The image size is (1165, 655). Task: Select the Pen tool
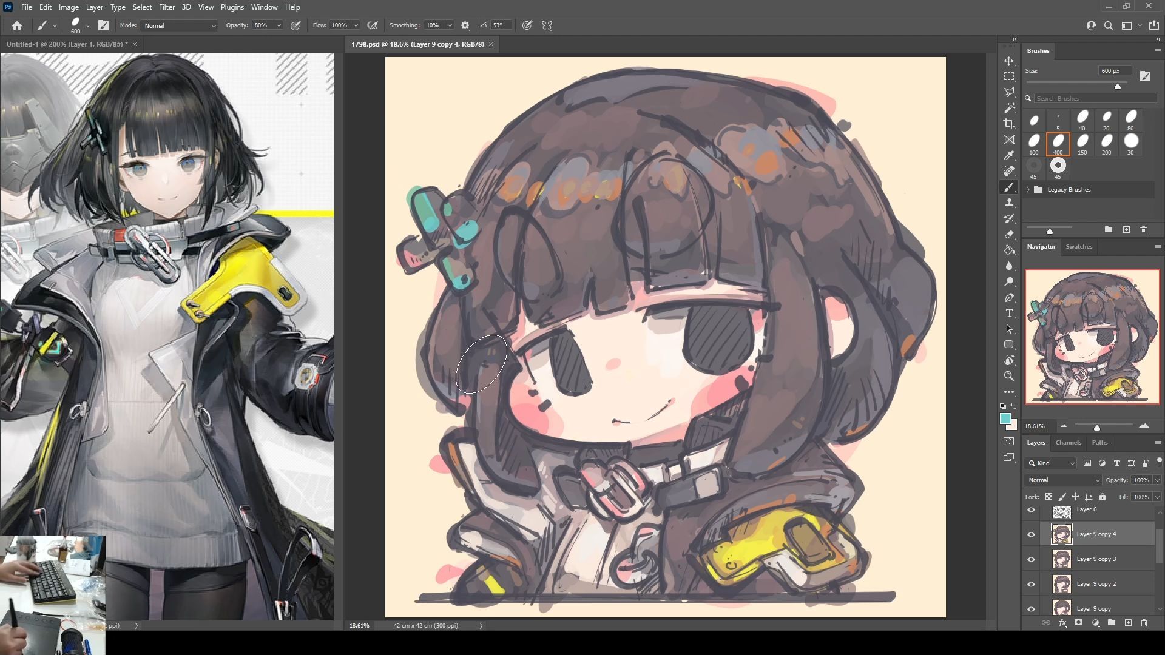click(x=1009, y=298)
